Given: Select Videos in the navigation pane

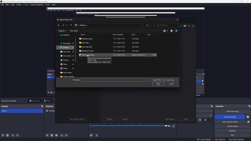Looking at the screenshot, I should [64, 68].
